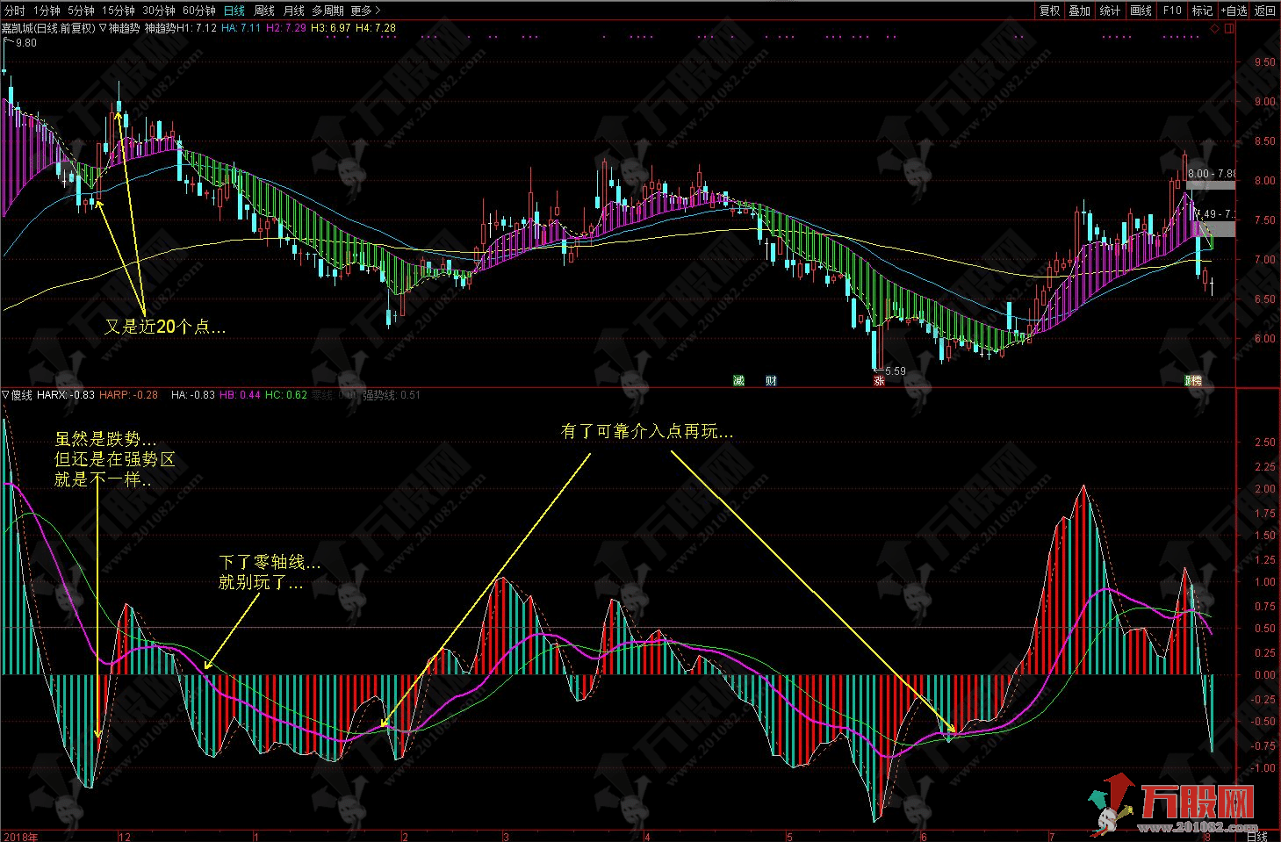Click the HARP: -0.28 indicator value
1281x842 pixels.
[129, 395]
